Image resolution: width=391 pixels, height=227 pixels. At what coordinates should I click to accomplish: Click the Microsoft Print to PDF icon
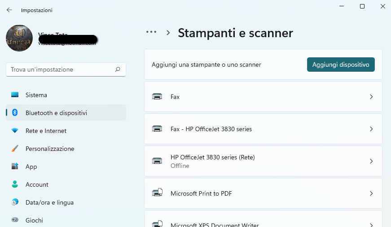click(157, 193)
